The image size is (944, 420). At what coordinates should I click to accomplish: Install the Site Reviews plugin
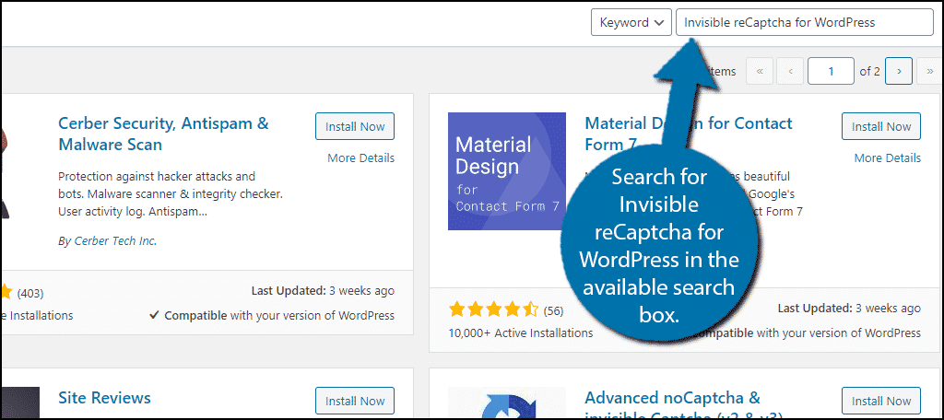[355, 401]
